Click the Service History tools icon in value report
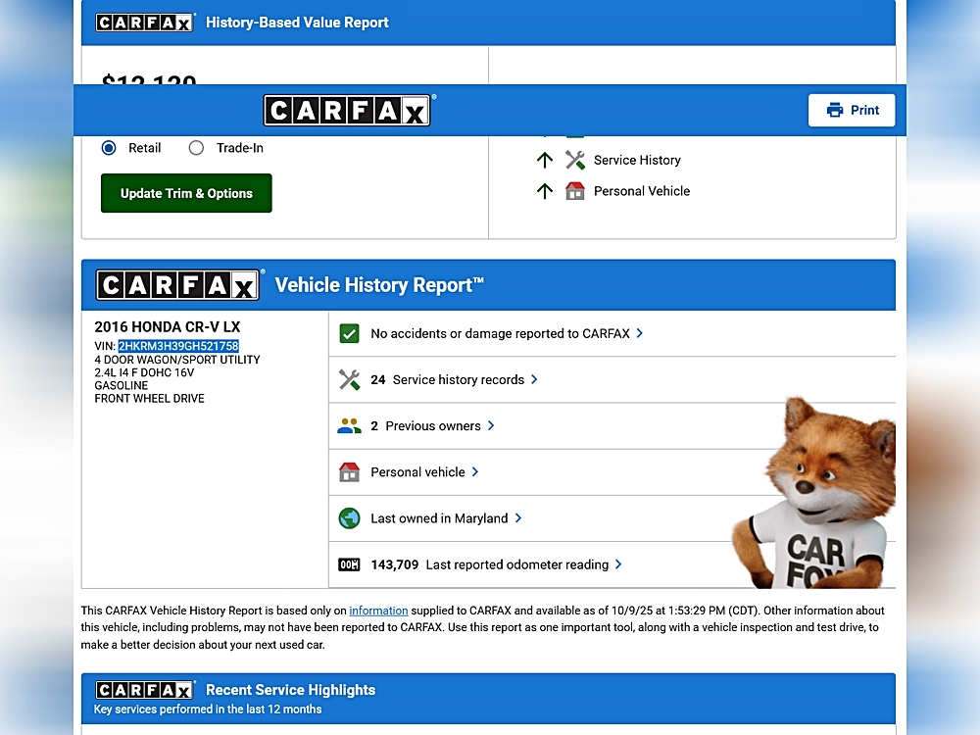This screenshot has height=735, width=980. coord(575,161)
